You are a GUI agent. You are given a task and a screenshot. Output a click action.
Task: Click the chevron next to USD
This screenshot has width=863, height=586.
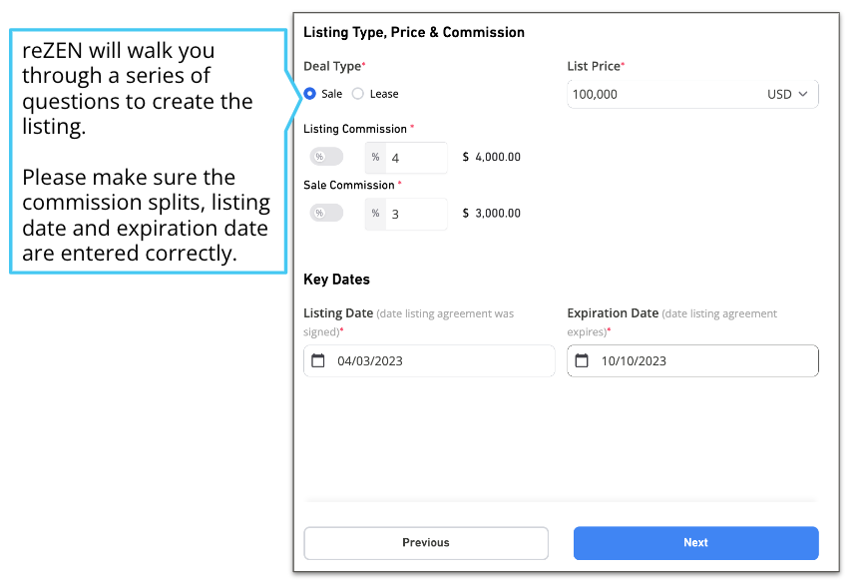click(x=803, y=94)
